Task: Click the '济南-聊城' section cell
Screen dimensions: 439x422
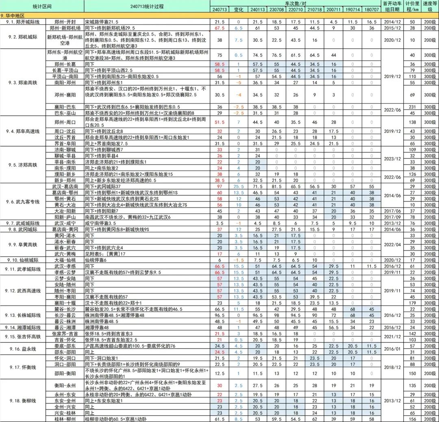Action: pyautogui.click(x=65, y=150)
